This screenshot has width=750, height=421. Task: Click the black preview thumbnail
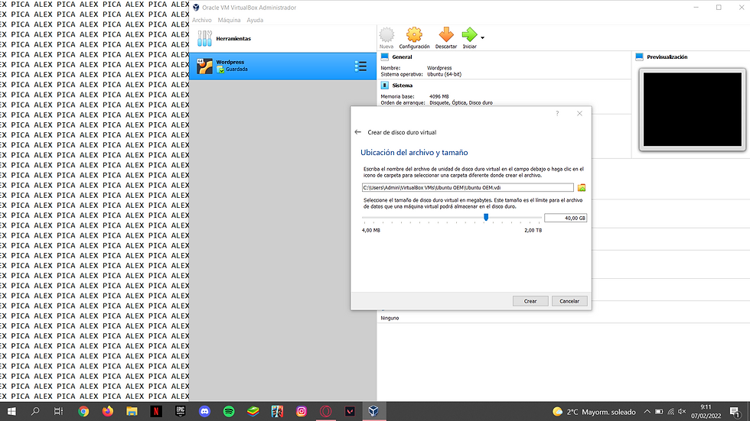(692, 109)
